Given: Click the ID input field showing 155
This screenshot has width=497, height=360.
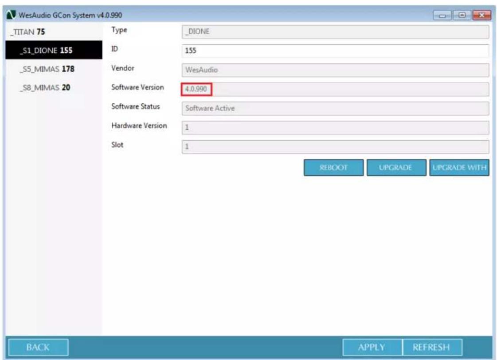Looking at the screenshot, I should click(335, 51).
